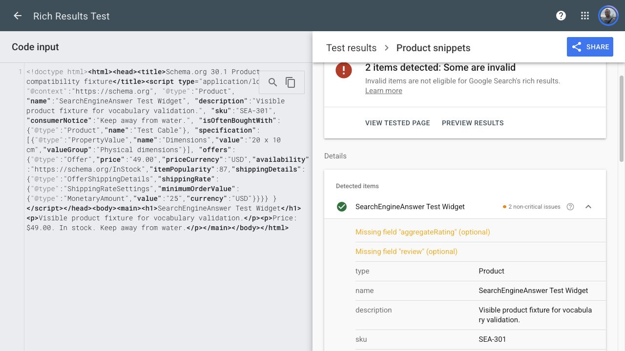Open the help question mark icon

[561, 16]
